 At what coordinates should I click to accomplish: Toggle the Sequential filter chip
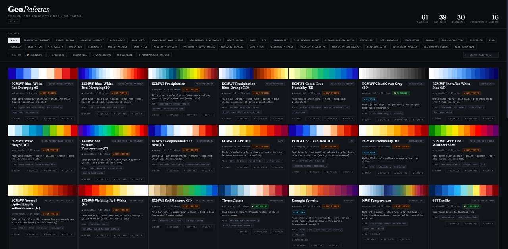[79, 55]
